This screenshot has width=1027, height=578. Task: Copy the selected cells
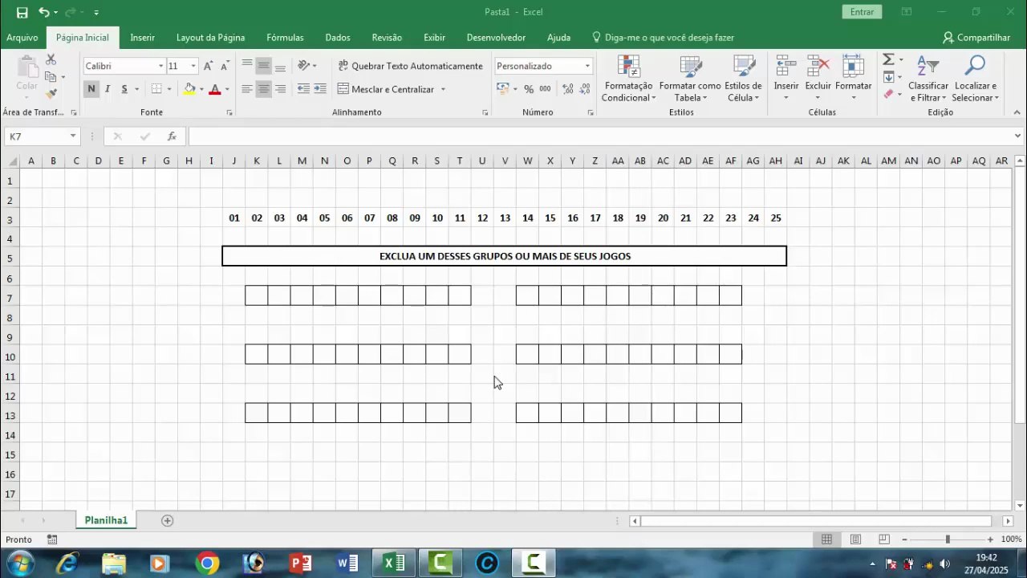click(x=51, y=77)
